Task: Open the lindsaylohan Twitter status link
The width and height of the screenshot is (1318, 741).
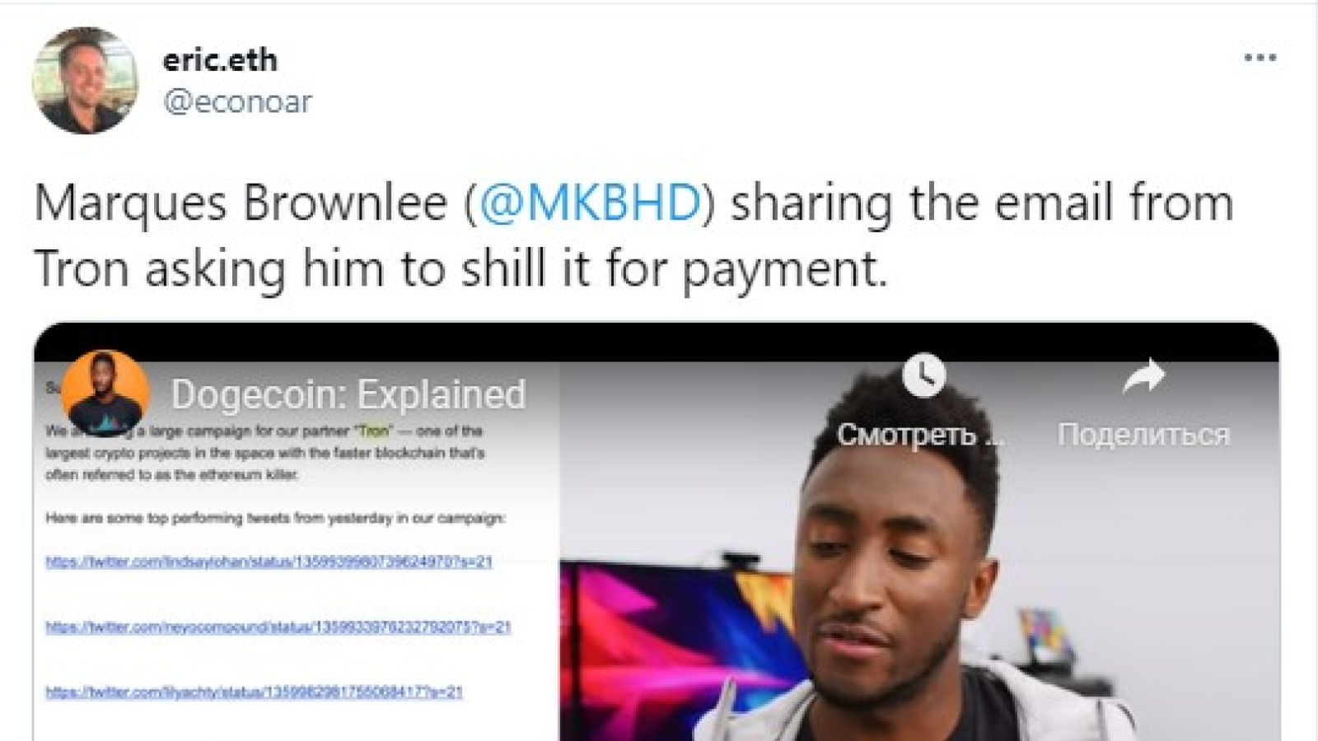Action: [269, 562]
